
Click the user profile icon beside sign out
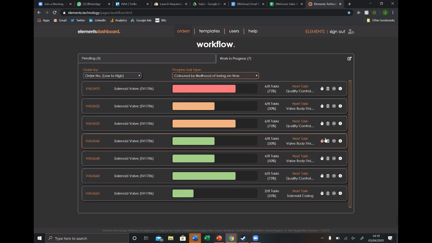351,32
